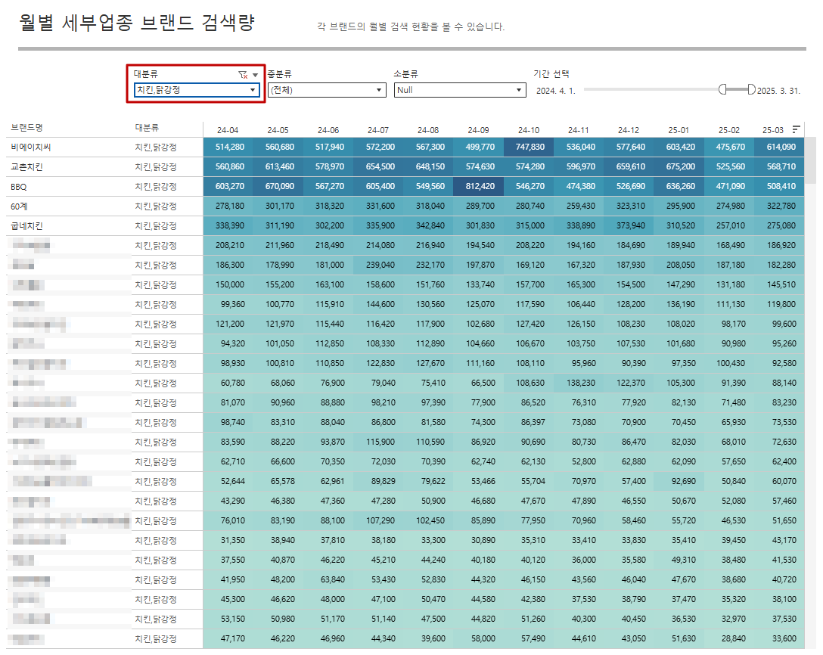
Task: Select the 25-03 column header
Action: pyautogui.click(x=772, y=130)
